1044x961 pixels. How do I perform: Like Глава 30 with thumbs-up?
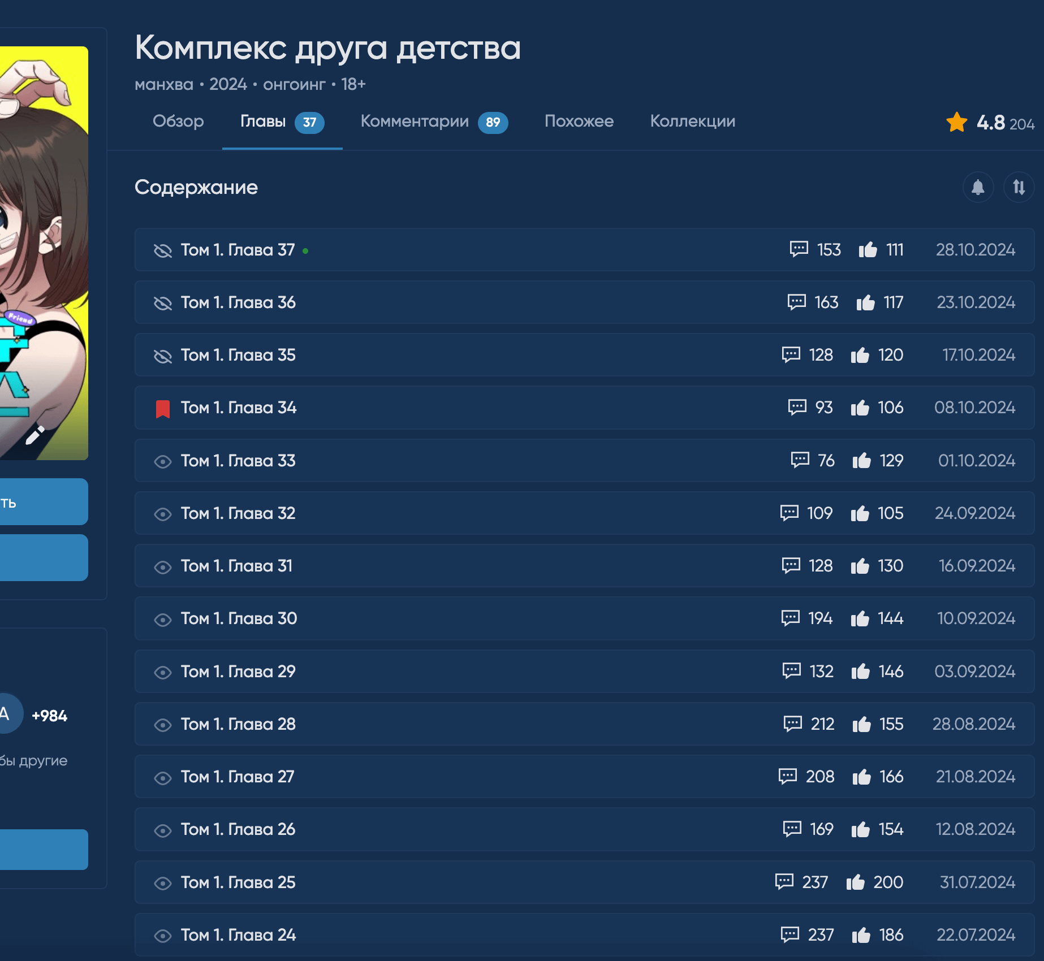tap(860, 618)
